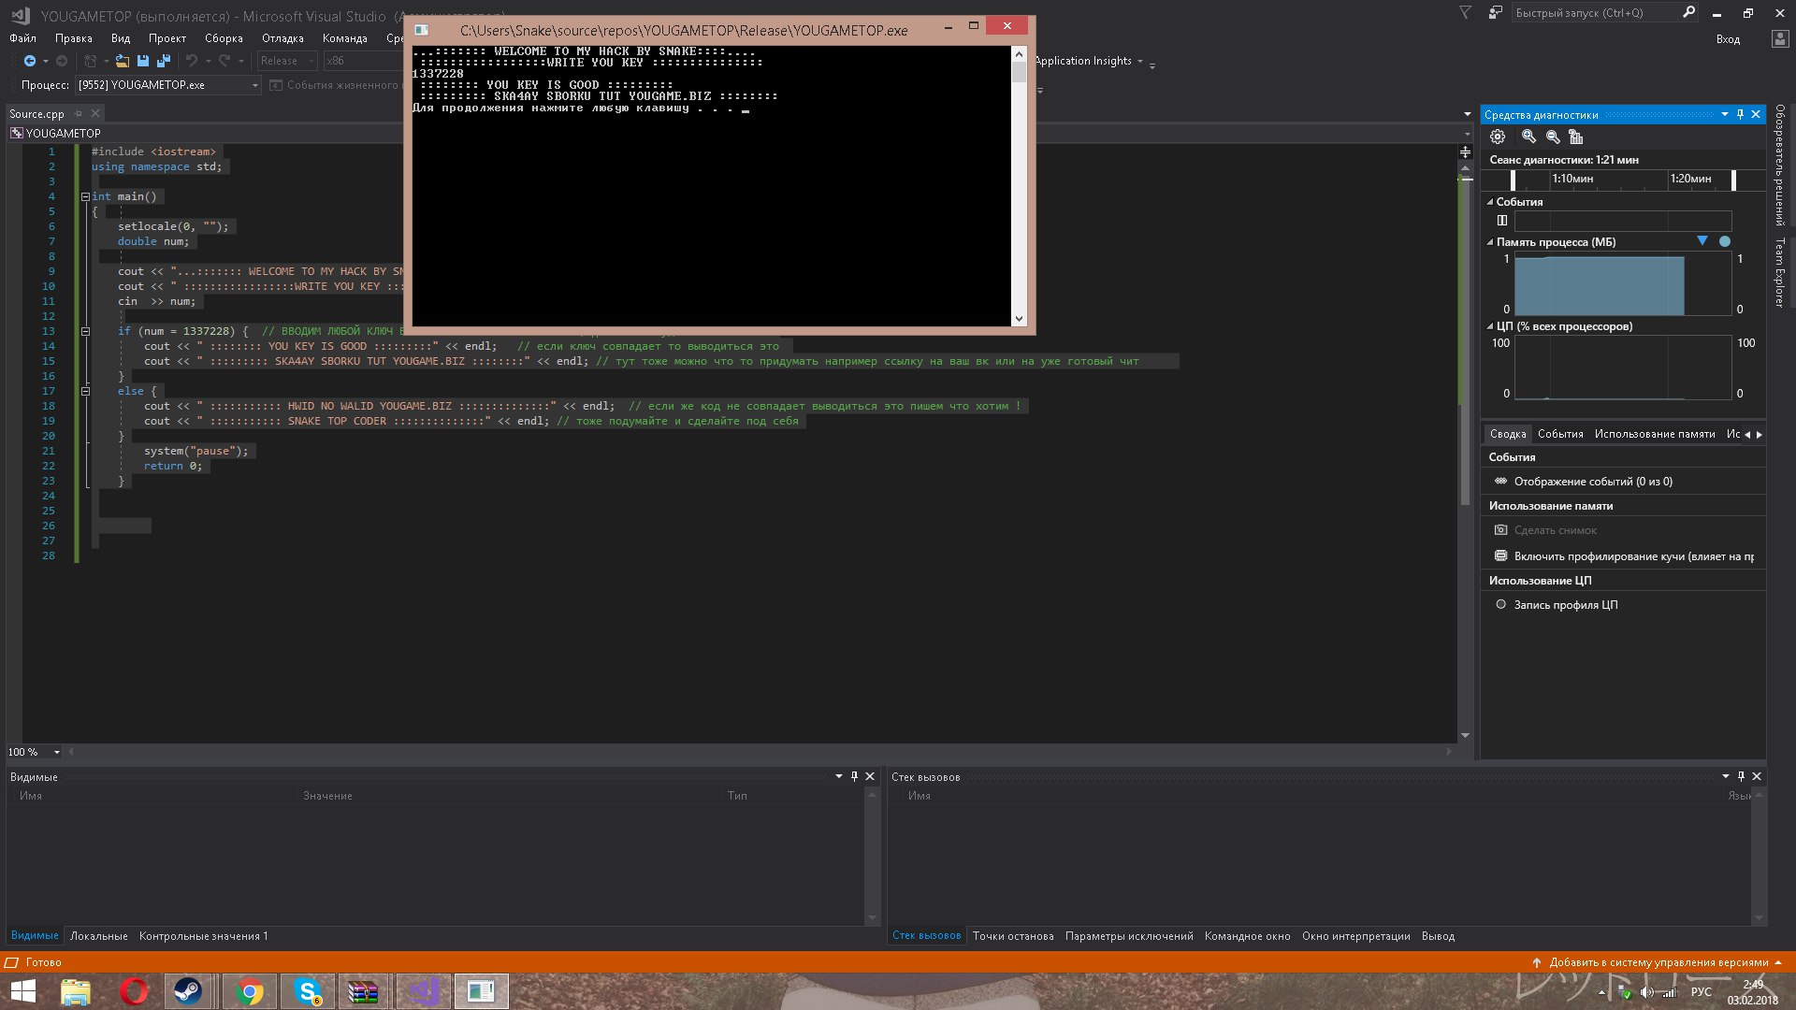Click the right handle of the diagnostics timeline
The height and width of the screenshot is (1010, 1796).
pos(1733,180)
